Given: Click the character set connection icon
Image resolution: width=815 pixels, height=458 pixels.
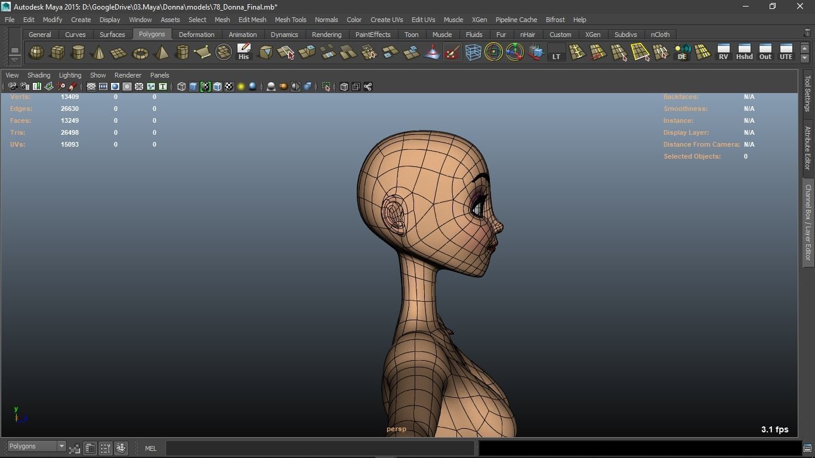Looking at the screenshot, I should coord(75,448).
